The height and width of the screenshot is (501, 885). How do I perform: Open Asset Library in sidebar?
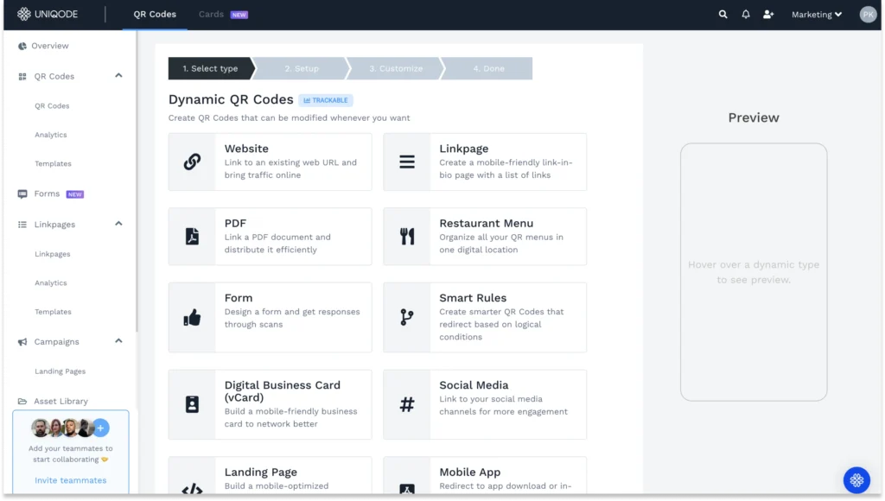(x=61, y=401)
